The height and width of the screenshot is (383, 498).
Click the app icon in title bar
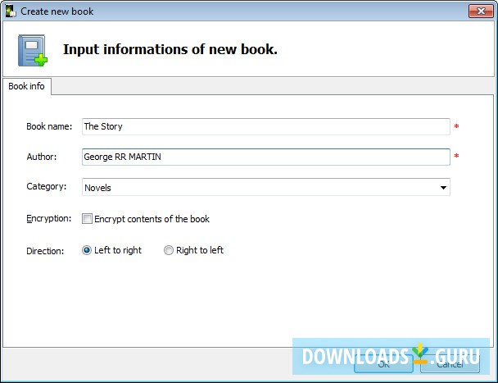click(x=11, y=11)
